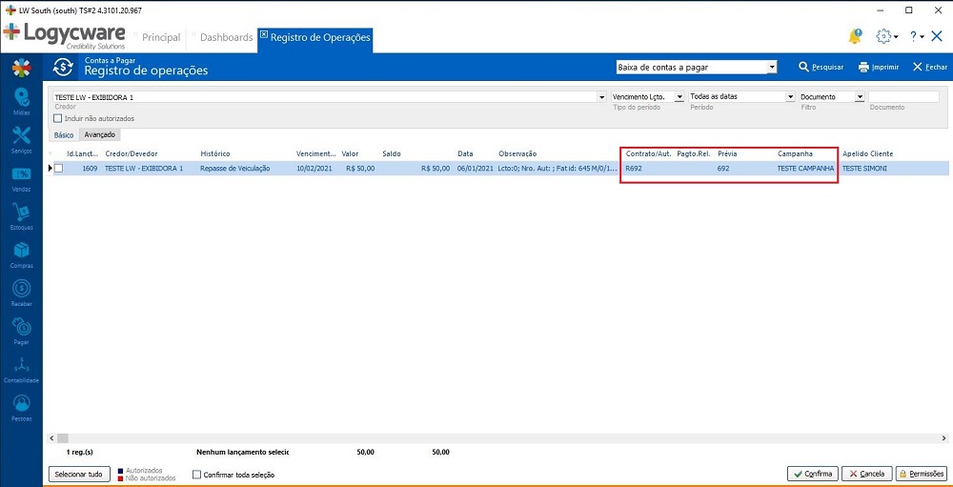Click the horizontal scrollbar thumb
The image size is (953, 487).
tap(63, 438)
